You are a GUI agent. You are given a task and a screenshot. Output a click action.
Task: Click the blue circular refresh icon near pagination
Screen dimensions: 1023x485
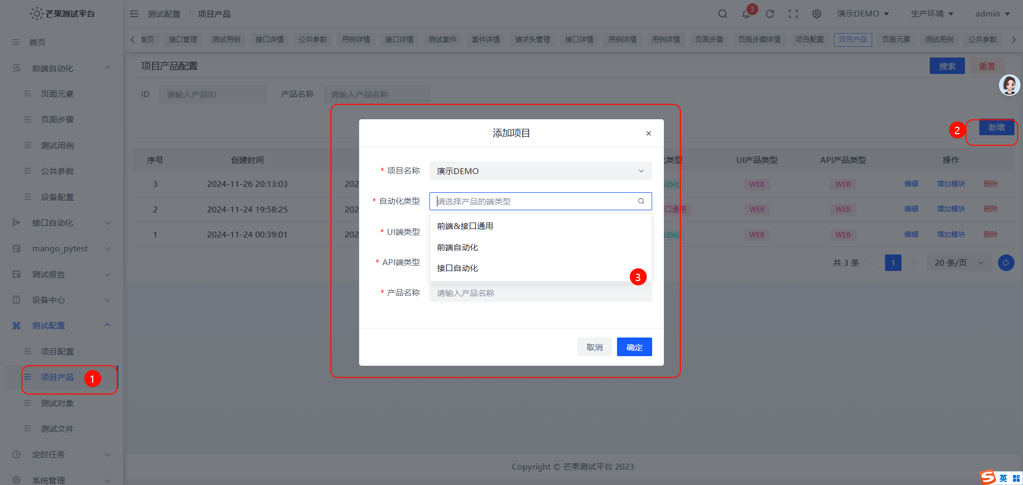click(x=1006, y=262)
